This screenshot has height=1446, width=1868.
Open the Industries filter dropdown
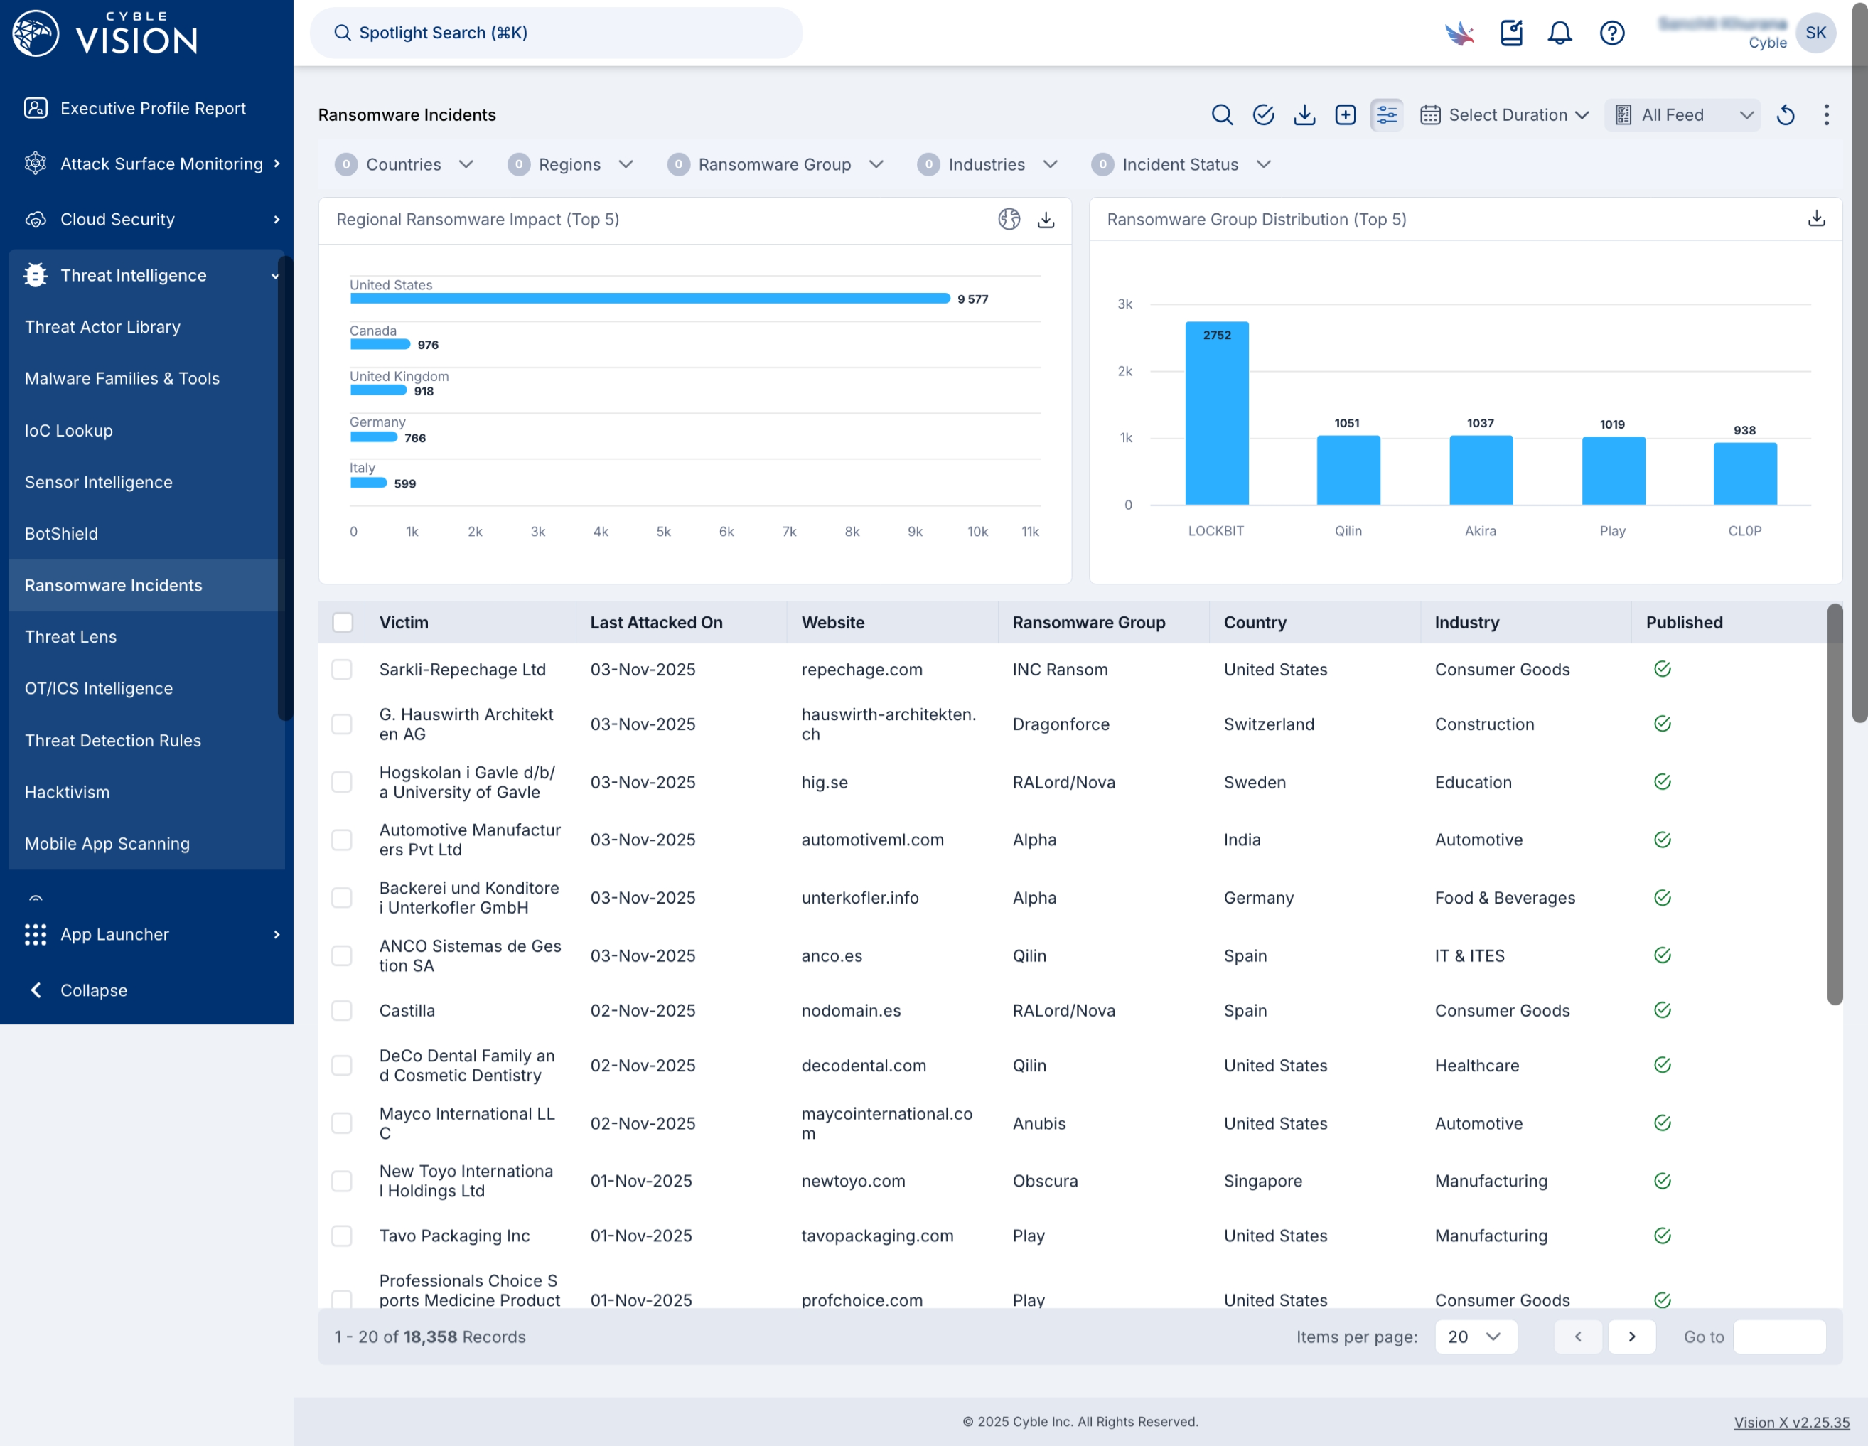[988, 164]
